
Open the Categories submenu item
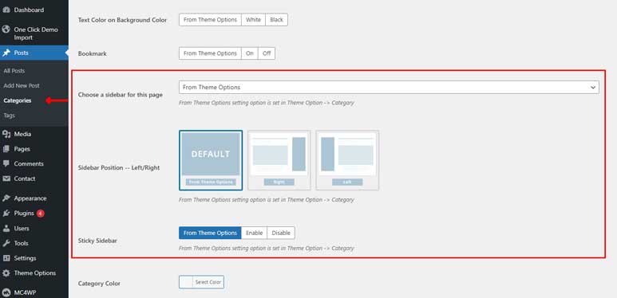pos(18,100)
